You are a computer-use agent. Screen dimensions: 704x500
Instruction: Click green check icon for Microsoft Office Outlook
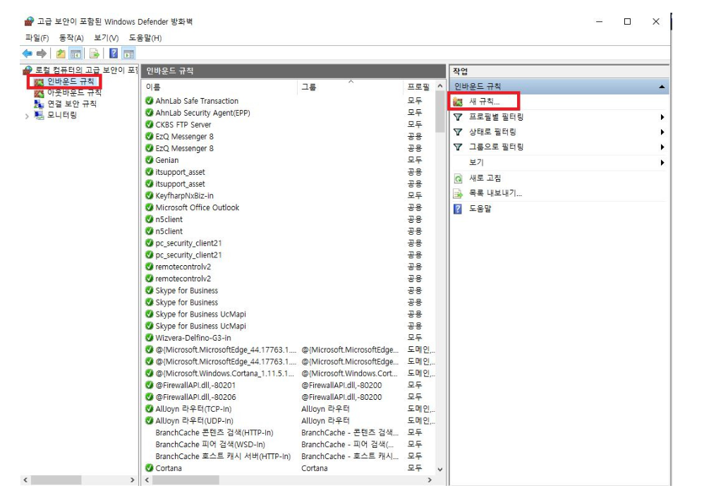click(150, 207)
